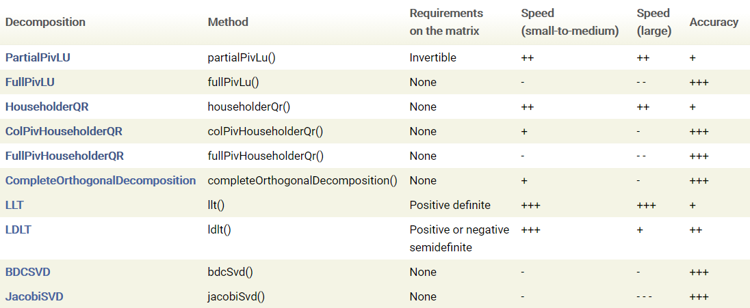
Task: Click the Requirements on the matrix header
Action: [446, 22]
